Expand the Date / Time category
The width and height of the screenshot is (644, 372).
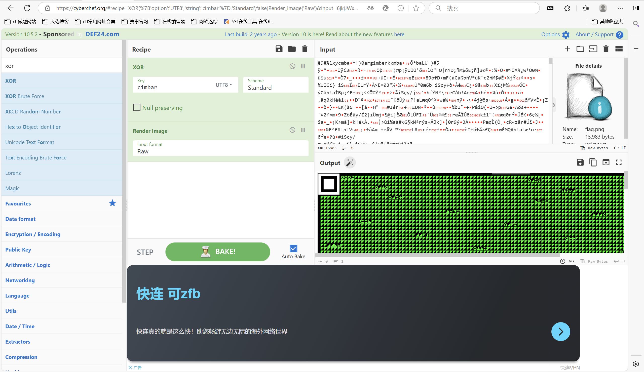pos(62,326)
